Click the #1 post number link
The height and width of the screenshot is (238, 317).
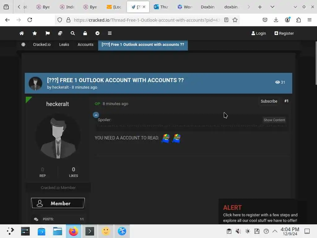(286, 101)
